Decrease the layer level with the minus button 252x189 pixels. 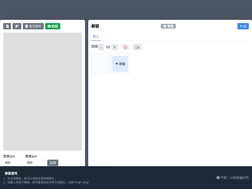101,47
